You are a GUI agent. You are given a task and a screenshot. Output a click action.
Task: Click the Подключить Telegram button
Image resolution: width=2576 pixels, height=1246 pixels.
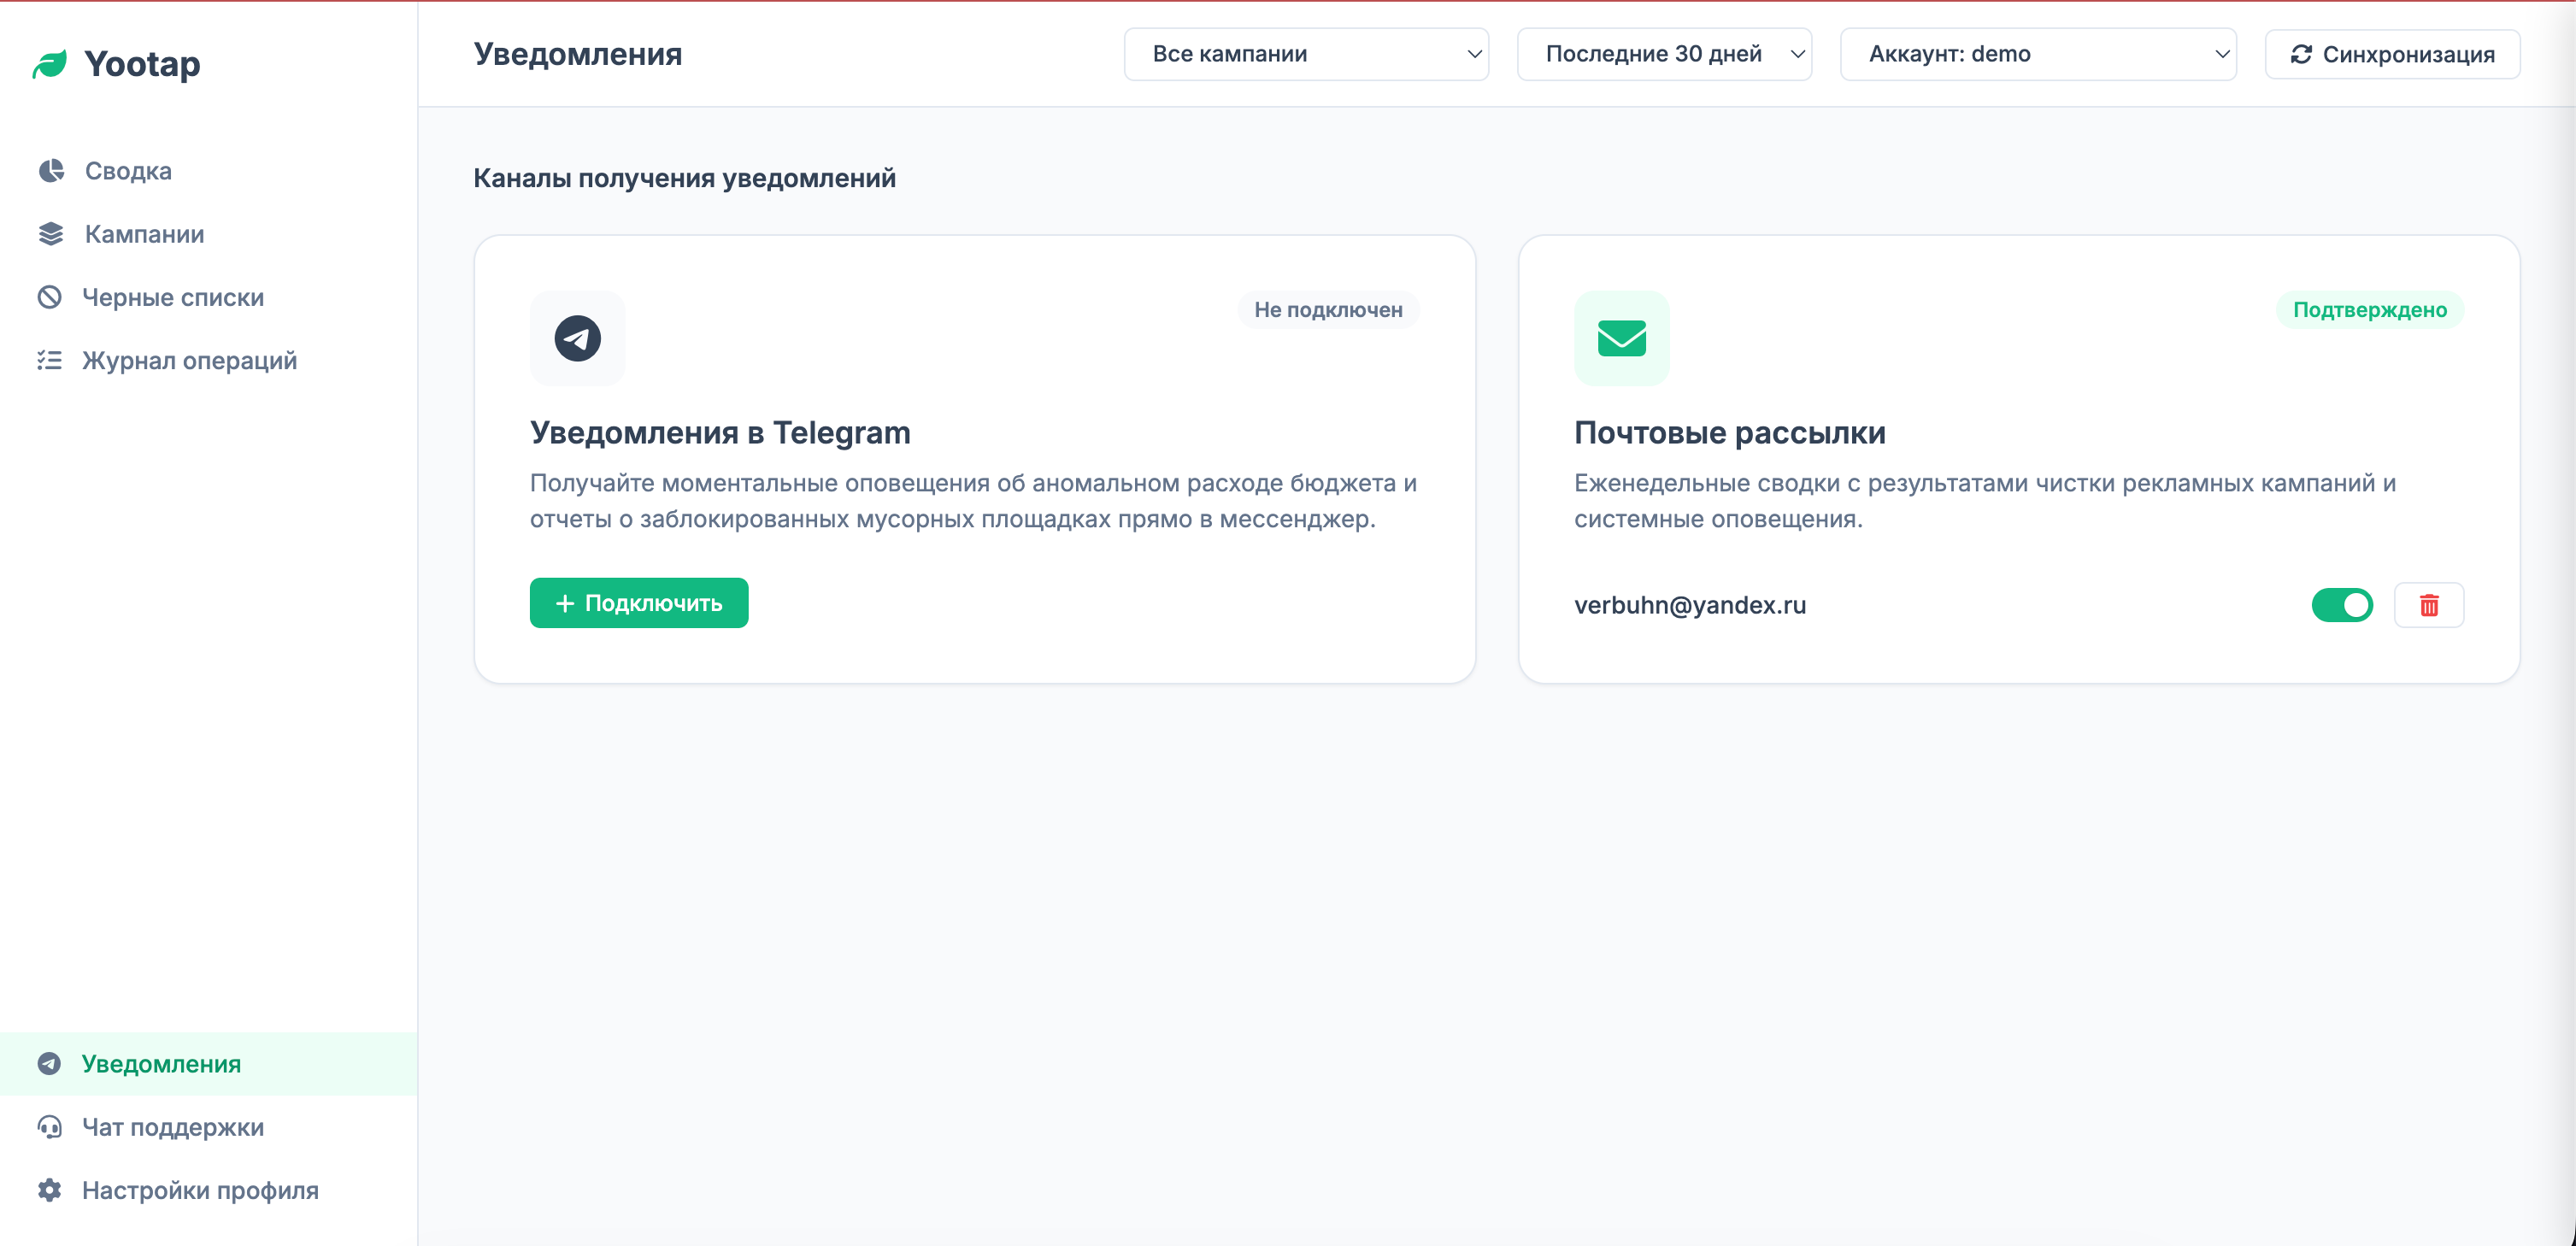(x=638, y=603)
